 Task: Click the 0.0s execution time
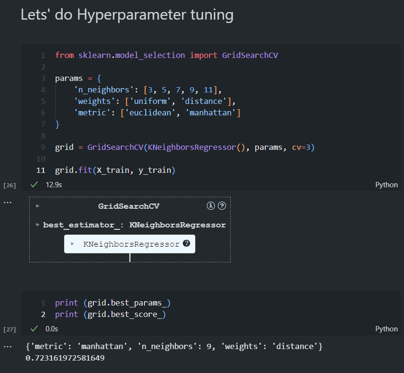52,328
